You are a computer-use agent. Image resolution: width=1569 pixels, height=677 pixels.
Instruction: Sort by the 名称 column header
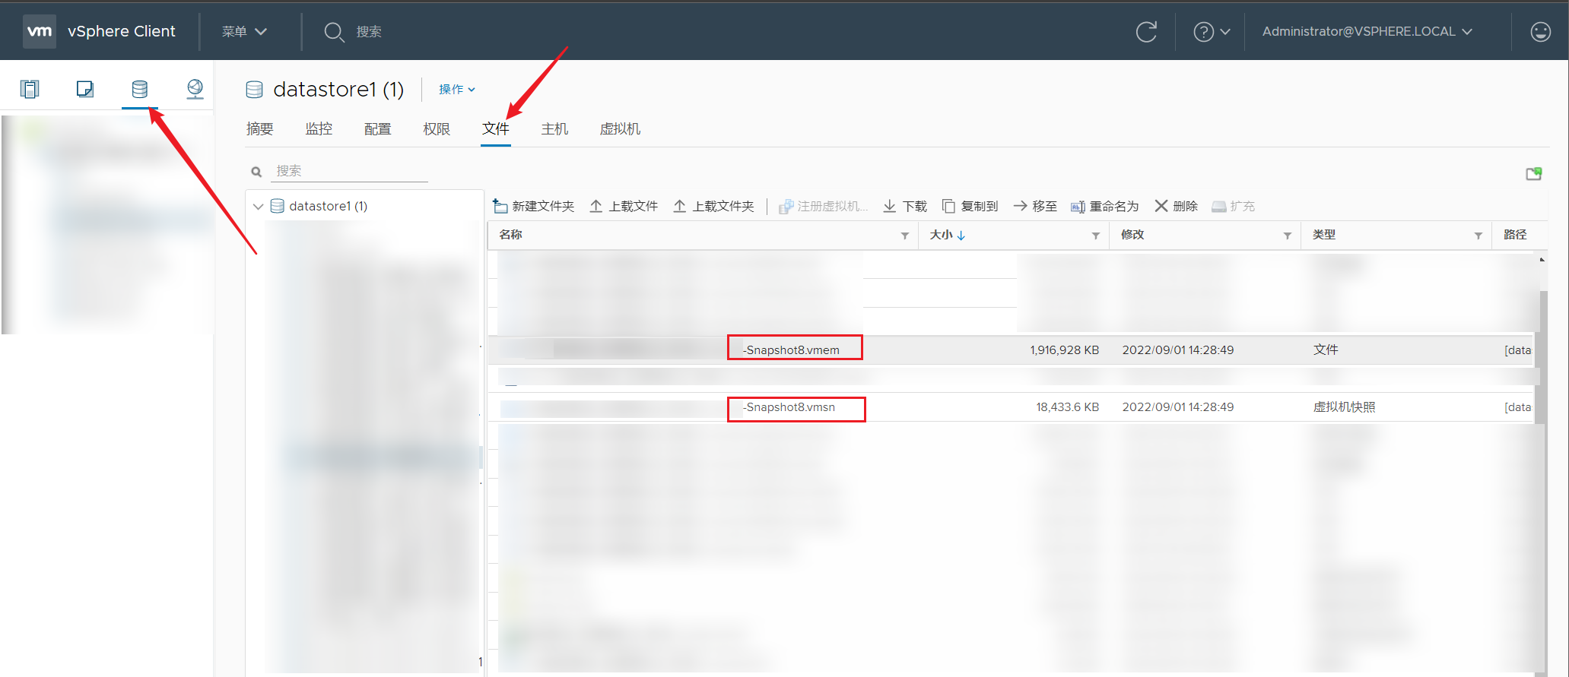tap(510, 235)
